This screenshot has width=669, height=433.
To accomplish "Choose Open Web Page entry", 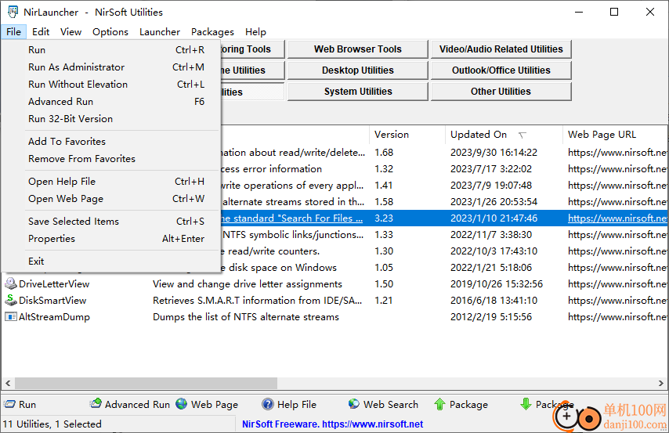I will (111, 199).
